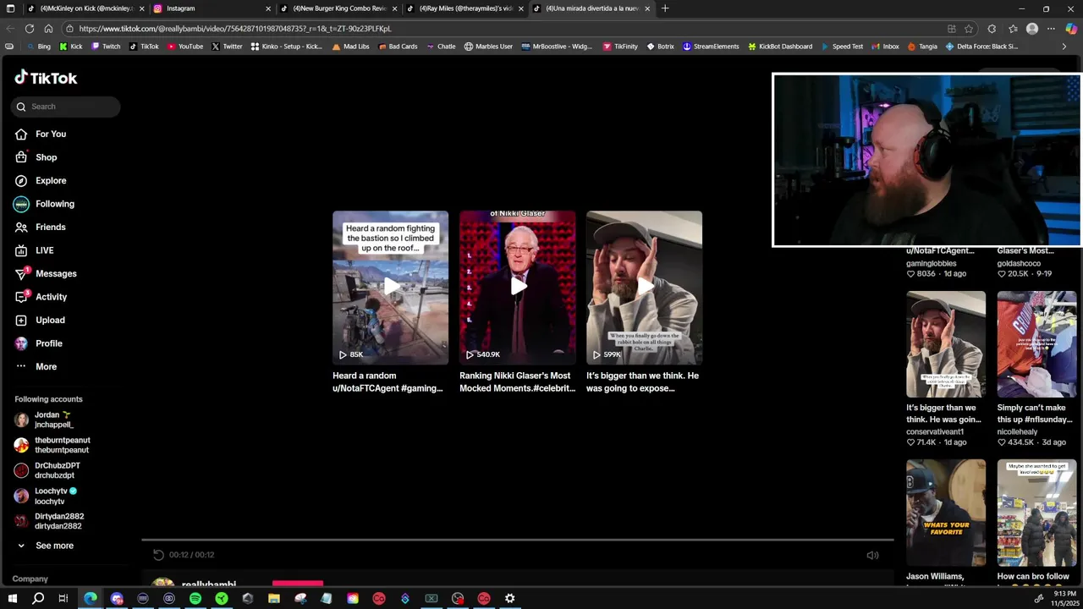
Task: Open the Following feed
Action: [x=44, y=204]
